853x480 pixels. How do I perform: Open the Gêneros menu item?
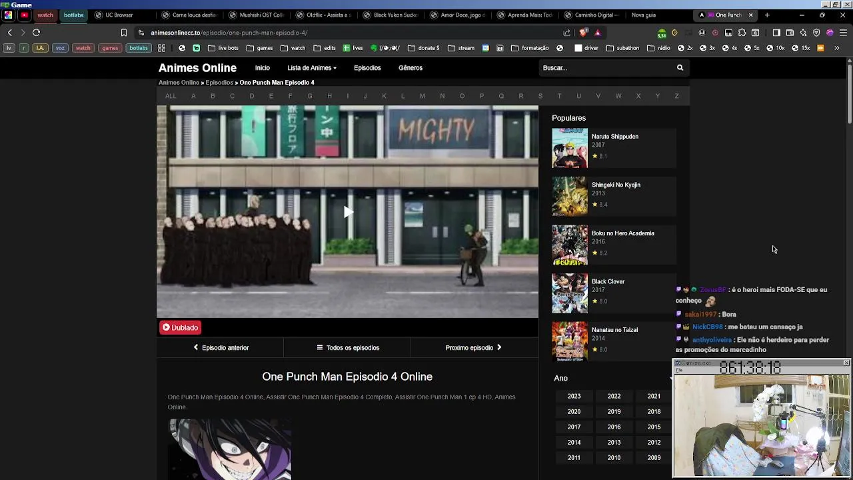411,68
